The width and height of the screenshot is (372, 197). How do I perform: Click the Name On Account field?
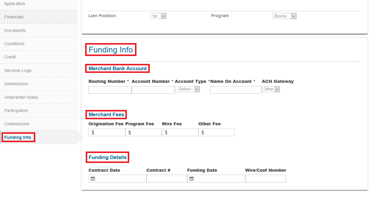point(236,90)
